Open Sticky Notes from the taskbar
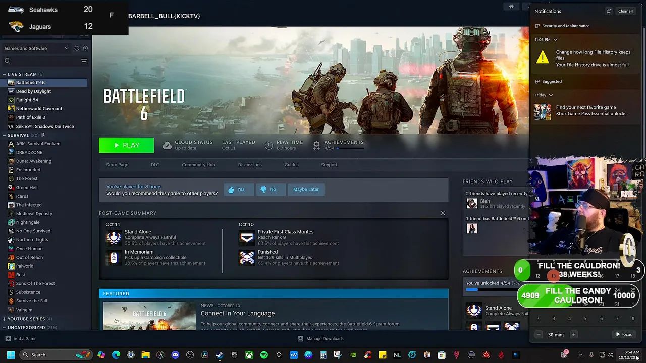 383,355
